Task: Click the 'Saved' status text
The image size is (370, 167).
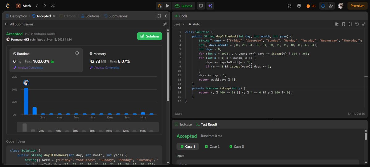Action: coord(179,114)
